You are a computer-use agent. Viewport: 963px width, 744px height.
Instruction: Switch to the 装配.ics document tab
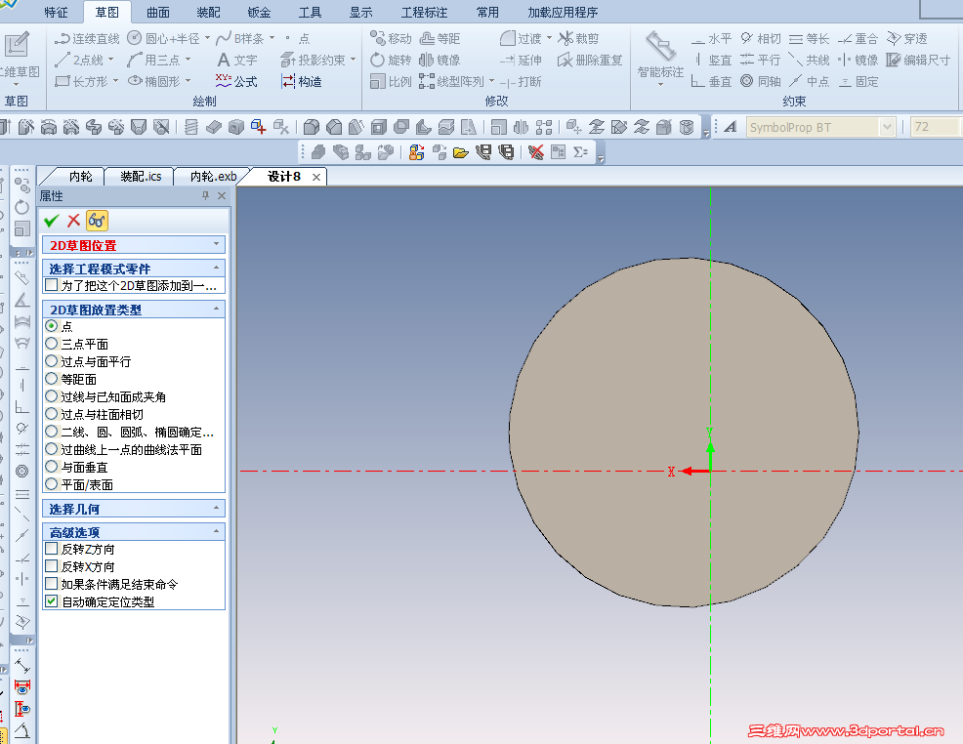pos(141,177)
